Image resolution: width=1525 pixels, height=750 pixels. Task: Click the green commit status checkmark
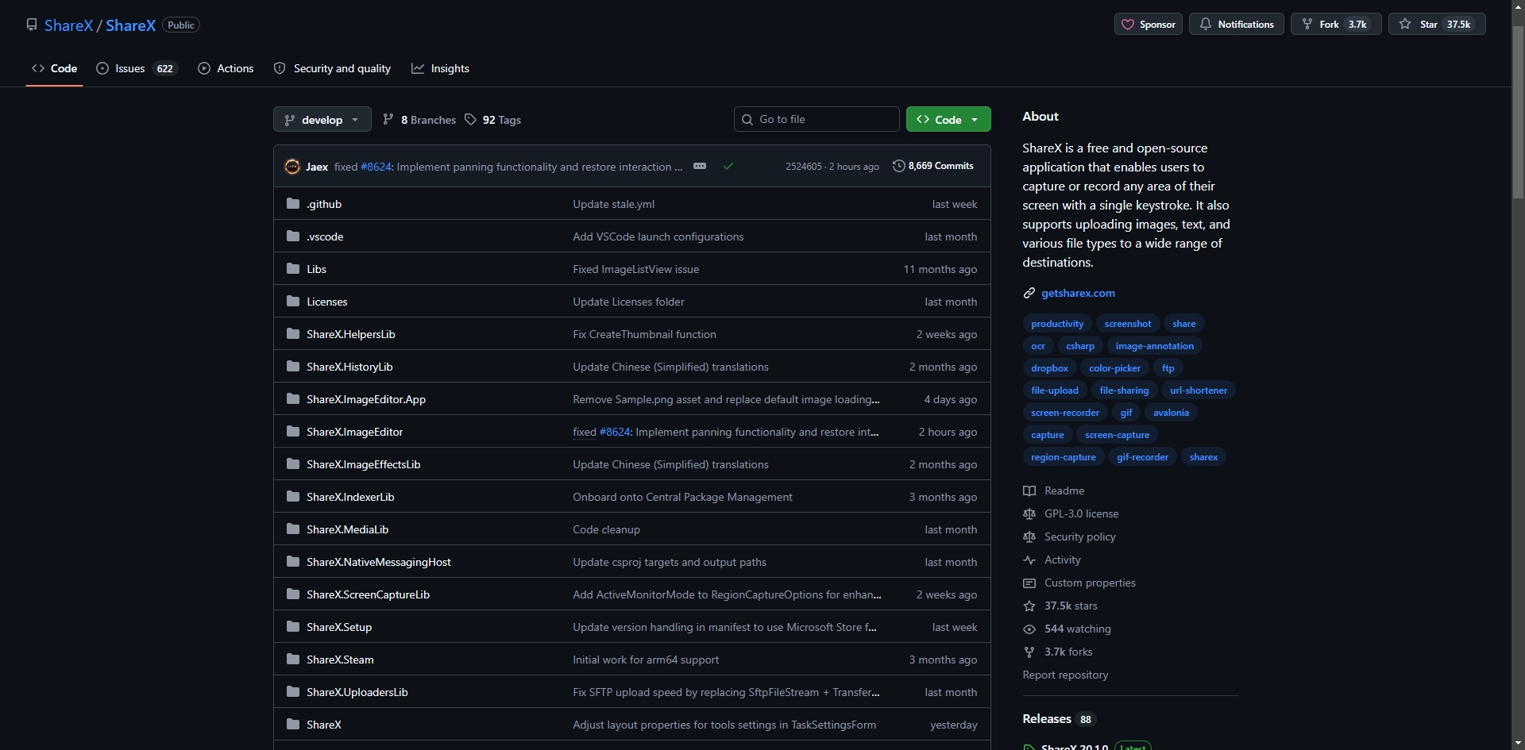[728, 167]
